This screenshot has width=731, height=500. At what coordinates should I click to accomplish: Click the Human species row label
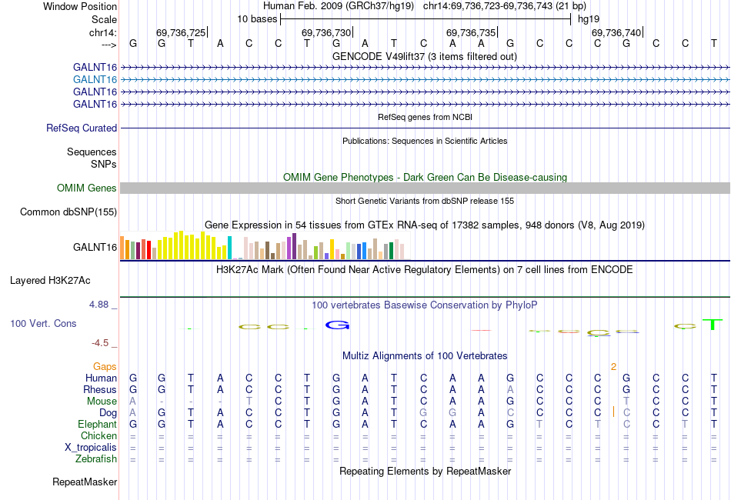(101, 378)
